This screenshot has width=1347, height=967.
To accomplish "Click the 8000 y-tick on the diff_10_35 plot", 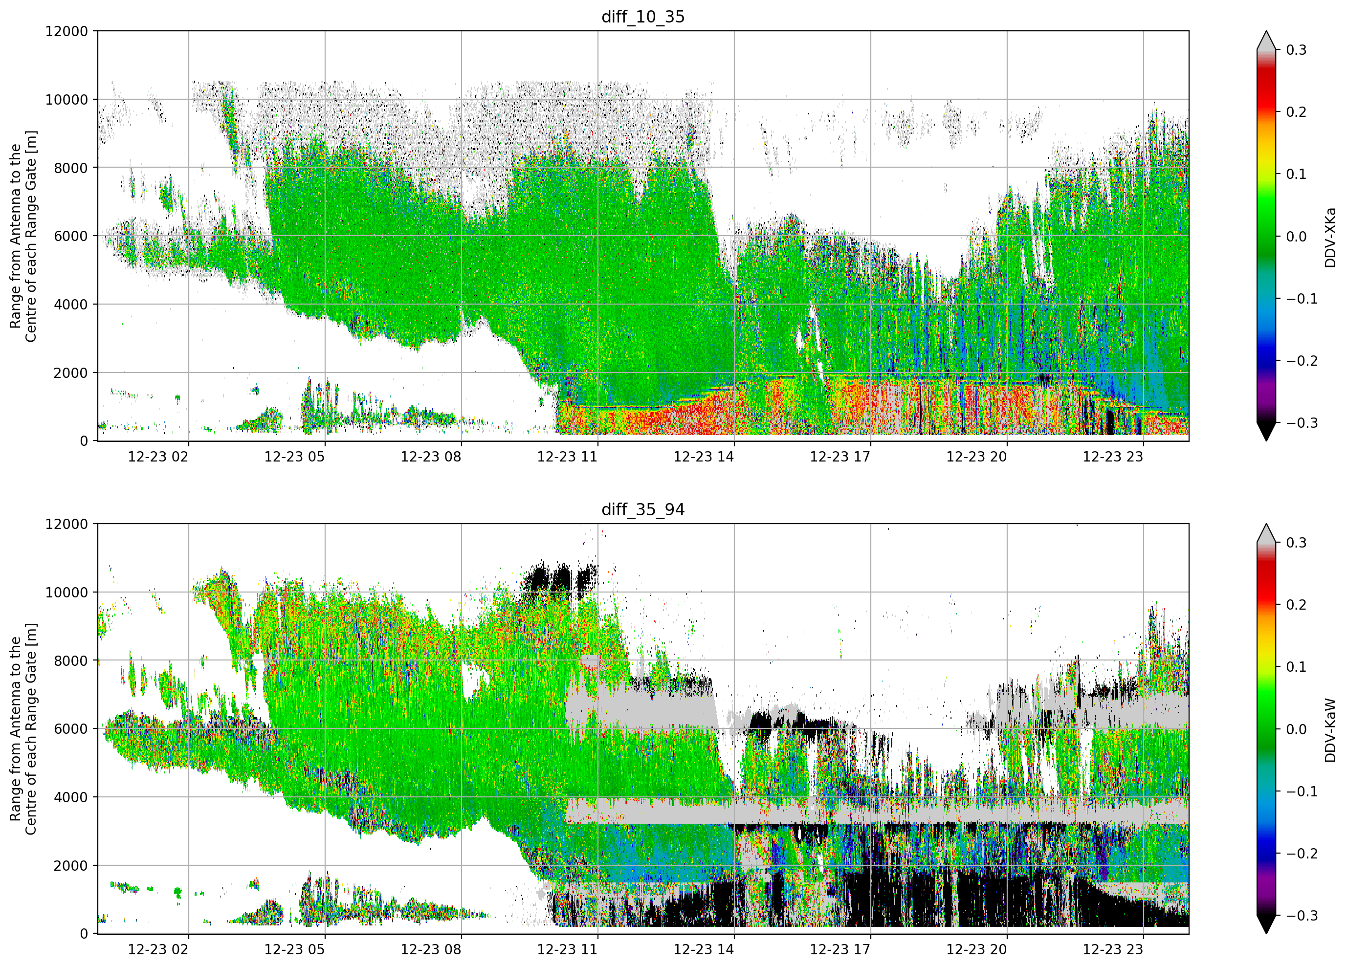I will (x=71, y=168).
